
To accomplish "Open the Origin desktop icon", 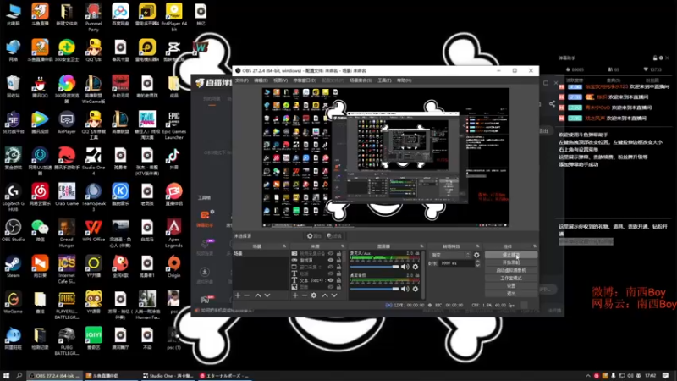I will (174, 266).
